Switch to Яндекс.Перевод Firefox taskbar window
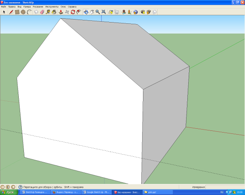245x195 pixels. tap(66, 192)
